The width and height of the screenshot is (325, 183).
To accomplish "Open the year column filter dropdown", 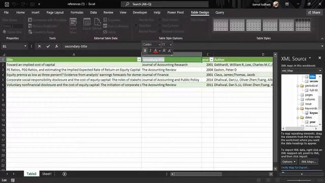I will (x=211, y=59).
